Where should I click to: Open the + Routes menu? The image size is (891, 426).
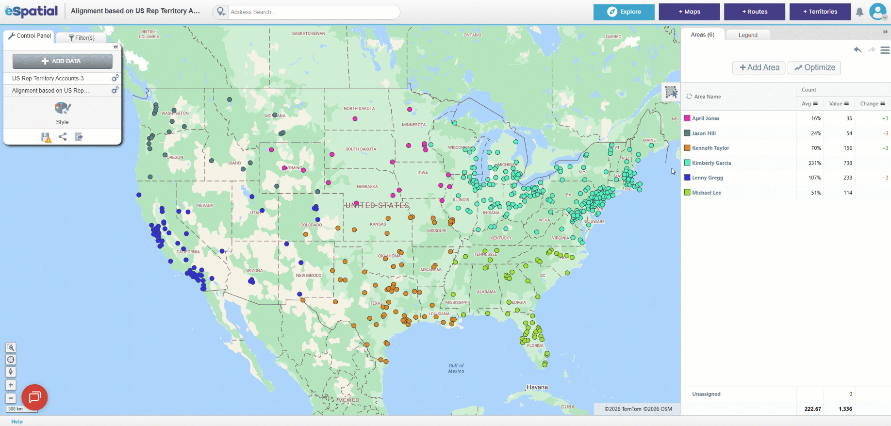[x=755, y=12]
